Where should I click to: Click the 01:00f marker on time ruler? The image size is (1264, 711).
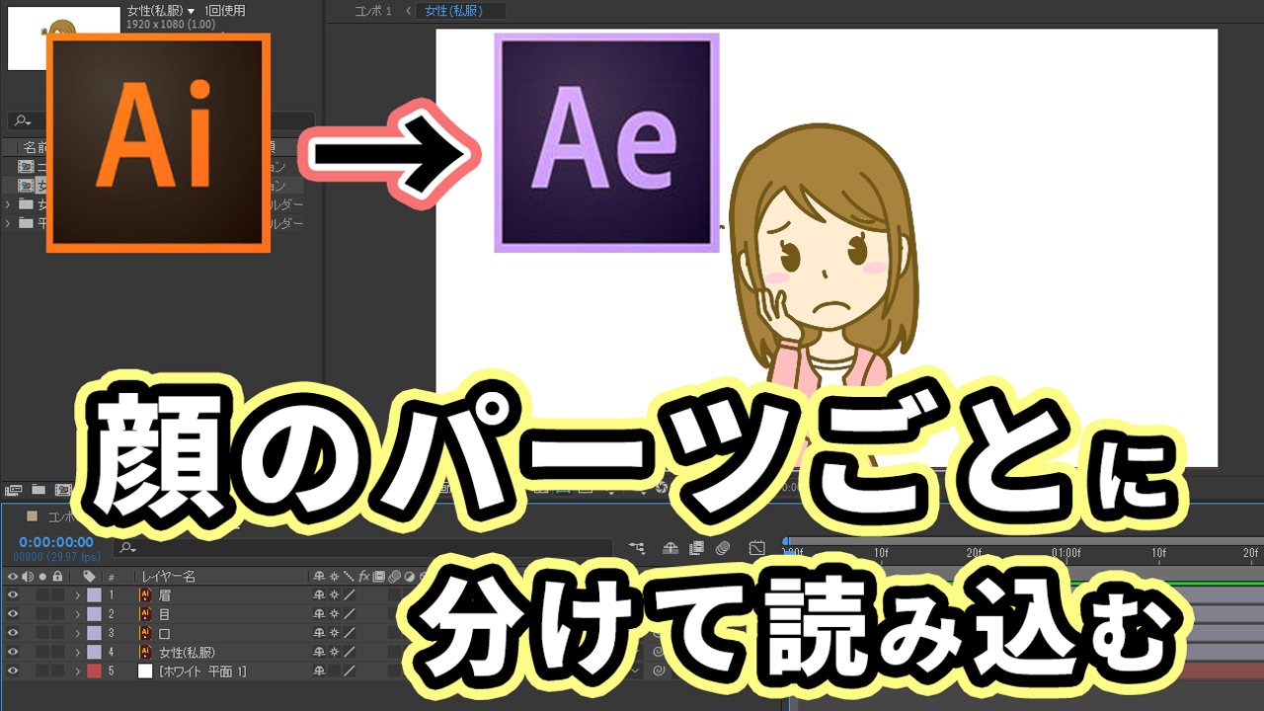click(1066, 553)
